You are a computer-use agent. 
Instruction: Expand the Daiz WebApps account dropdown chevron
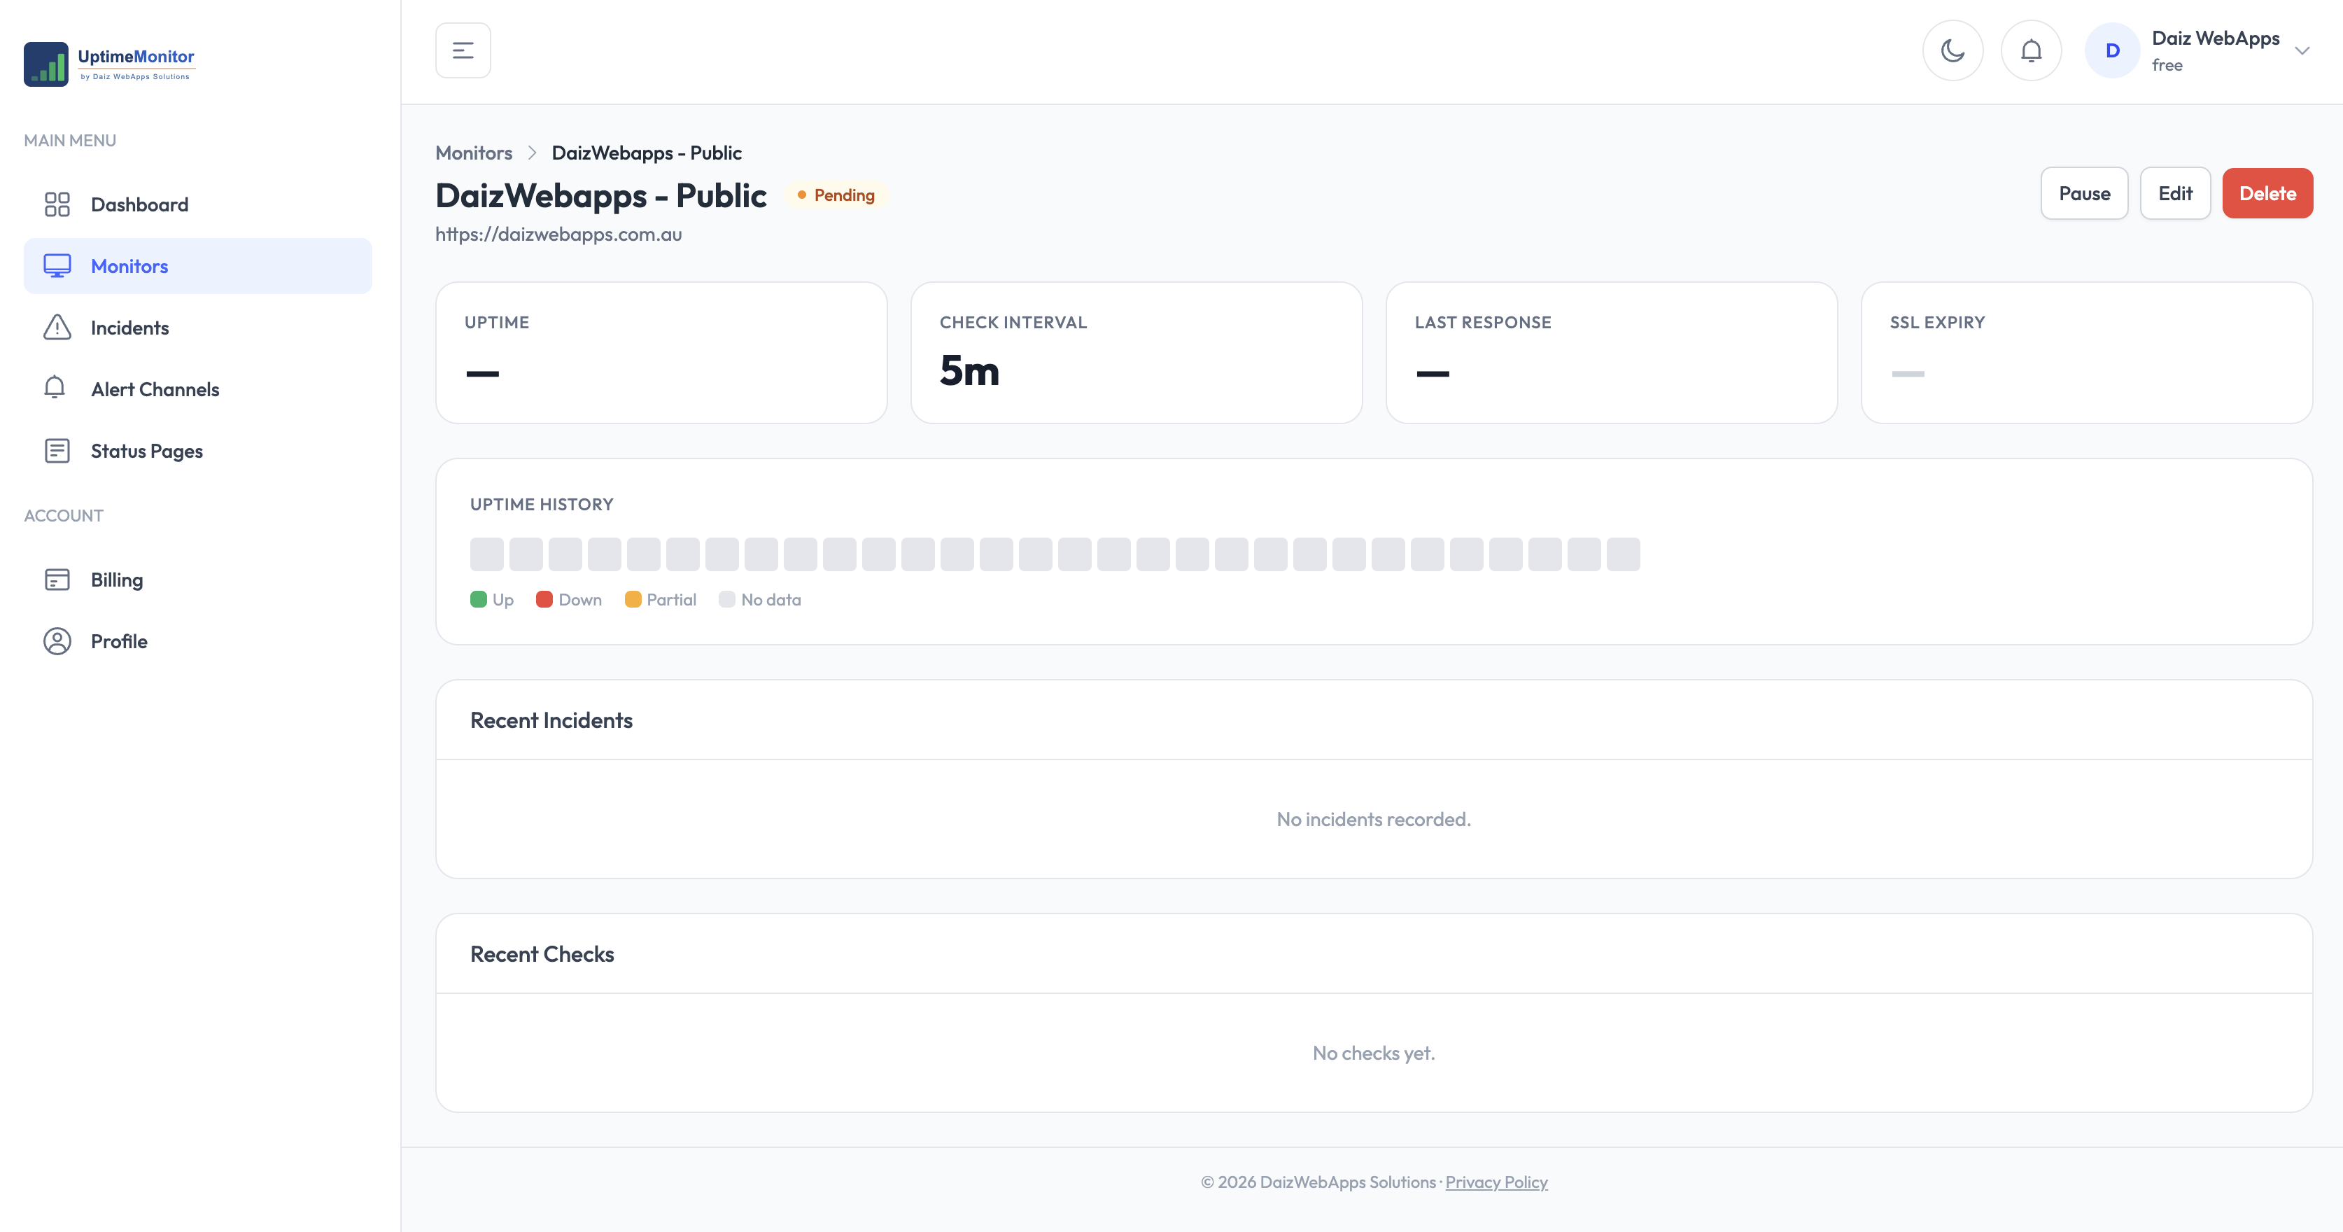(x=2302, y=51)
